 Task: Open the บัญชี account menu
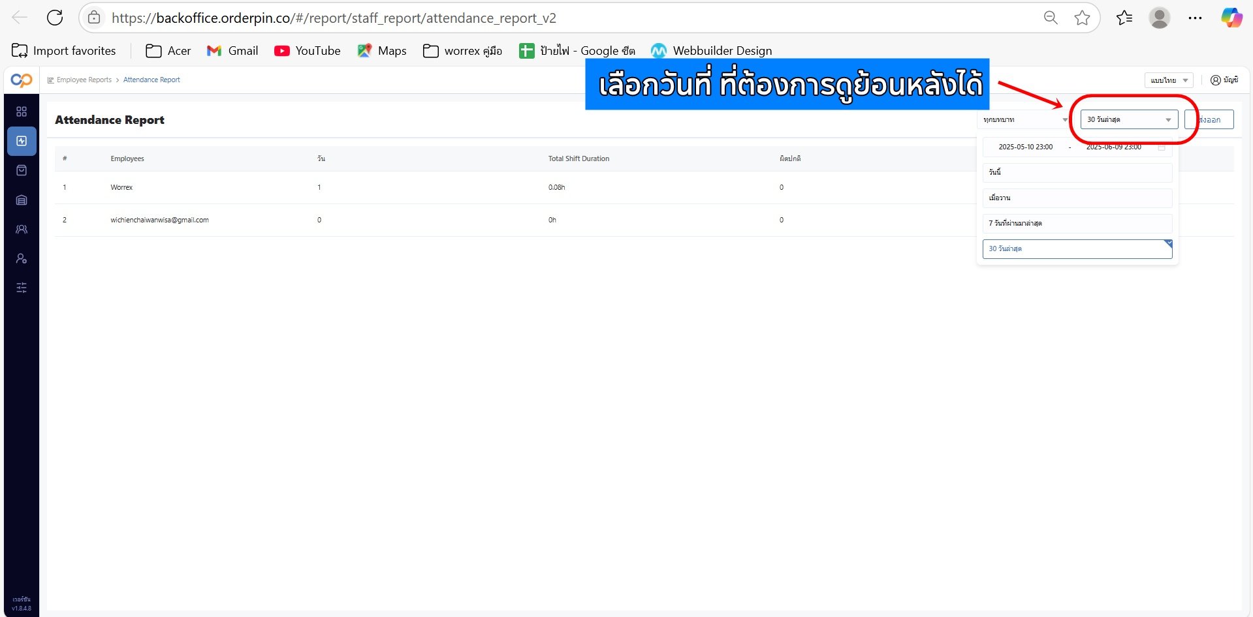pyautogui.click(x=1224, y=80)
